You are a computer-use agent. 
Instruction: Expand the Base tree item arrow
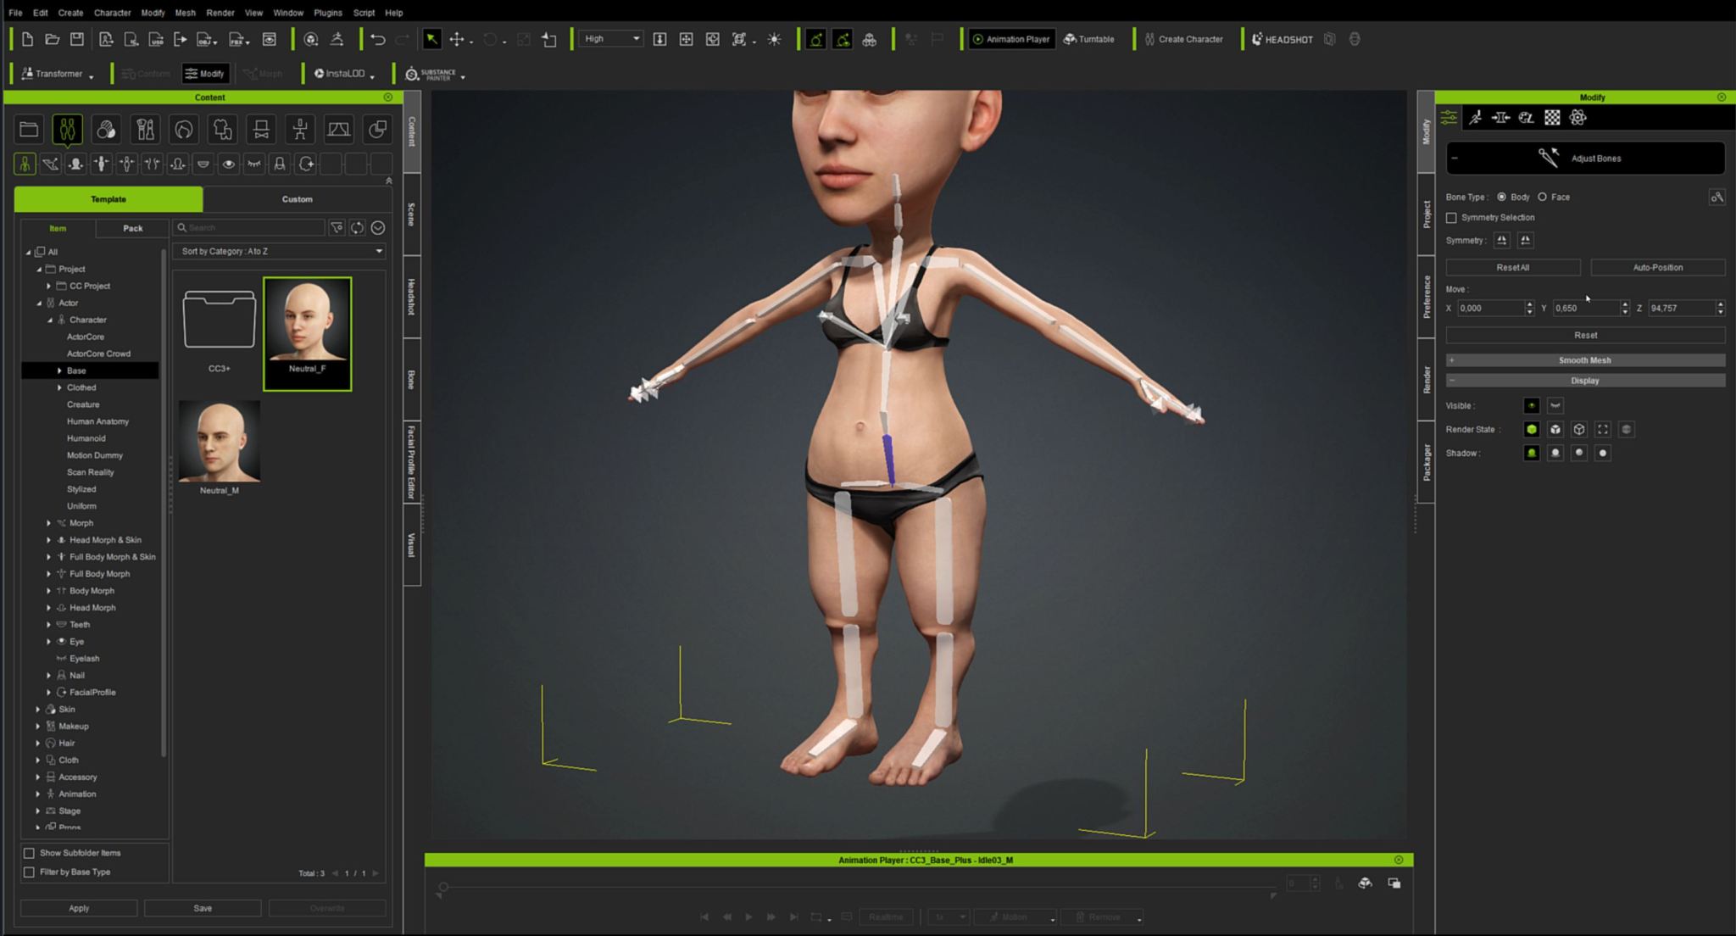click(59, 371)
